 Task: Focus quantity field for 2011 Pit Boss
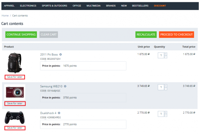(x=161, y=55)
